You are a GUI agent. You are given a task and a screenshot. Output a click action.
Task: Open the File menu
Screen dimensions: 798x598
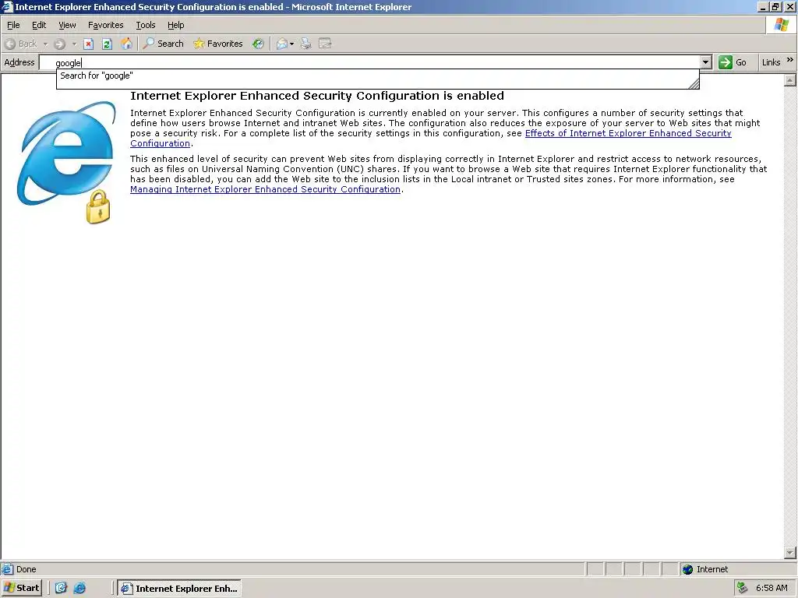click(13, 25)
